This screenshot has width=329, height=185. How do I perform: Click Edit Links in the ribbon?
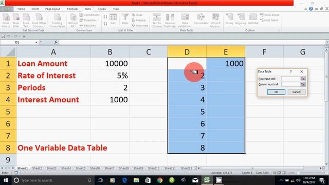88,25
